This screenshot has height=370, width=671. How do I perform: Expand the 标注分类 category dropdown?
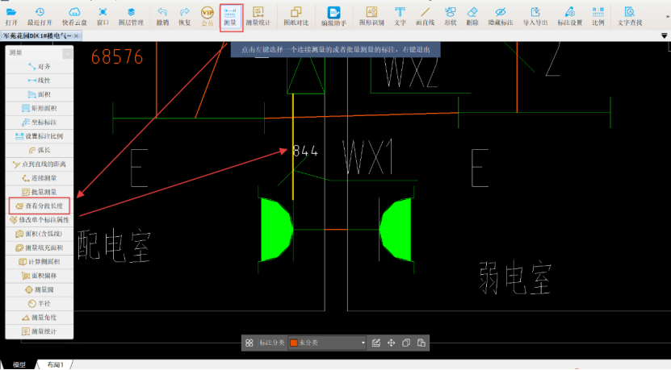point(363,343)
